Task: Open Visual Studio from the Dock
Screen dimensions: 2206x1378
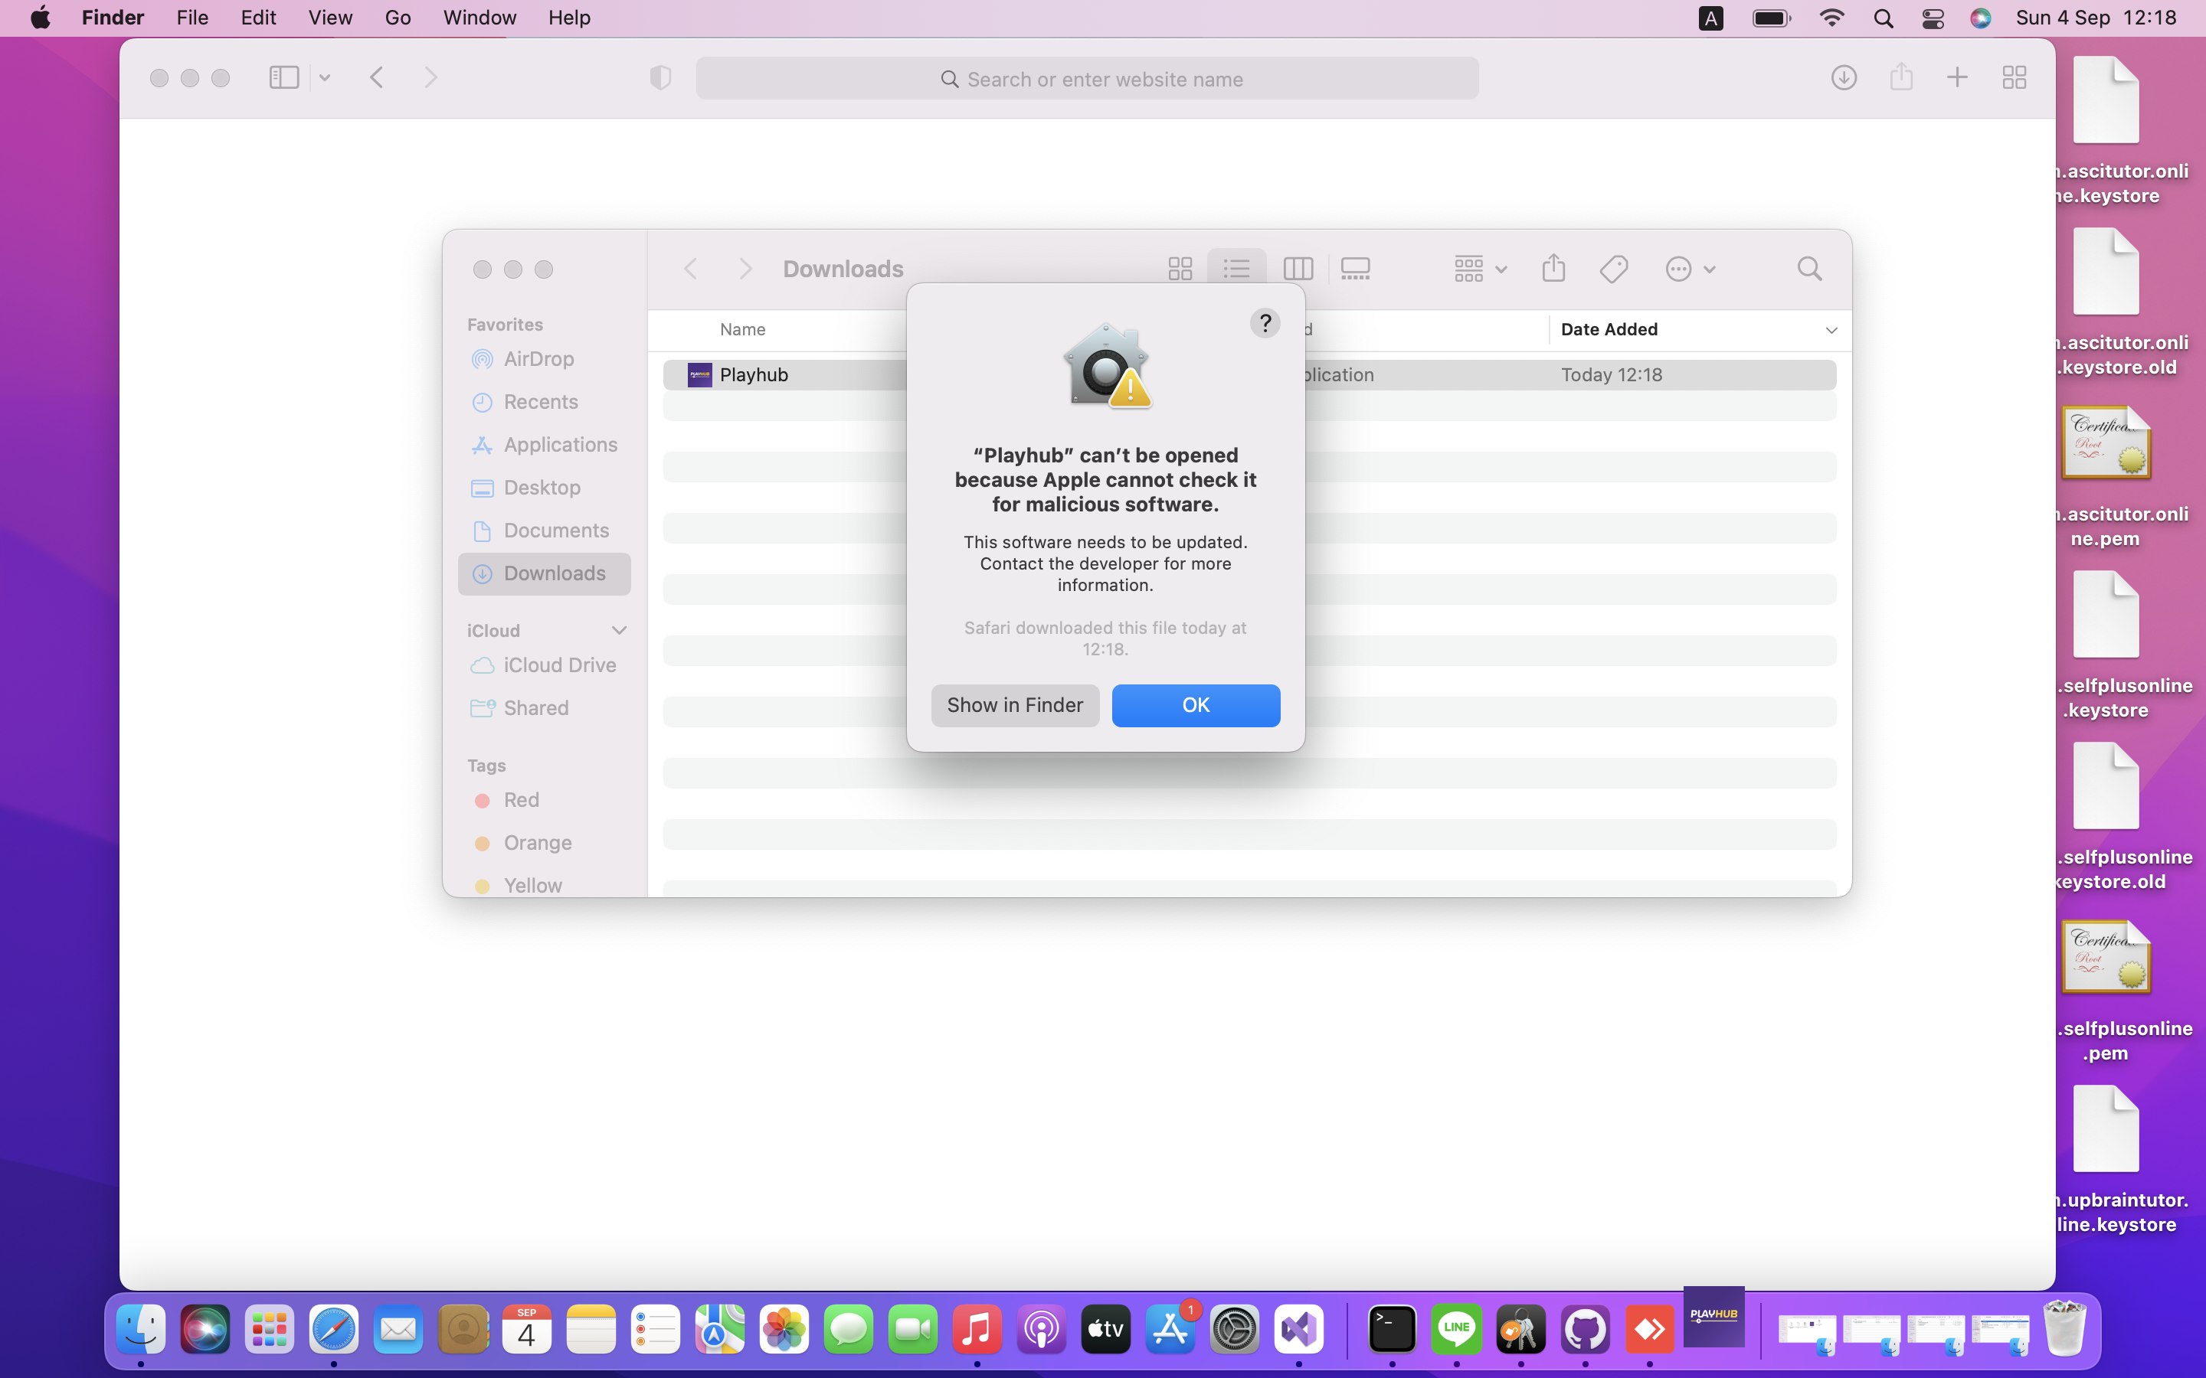Action: pos(1298,1329)
